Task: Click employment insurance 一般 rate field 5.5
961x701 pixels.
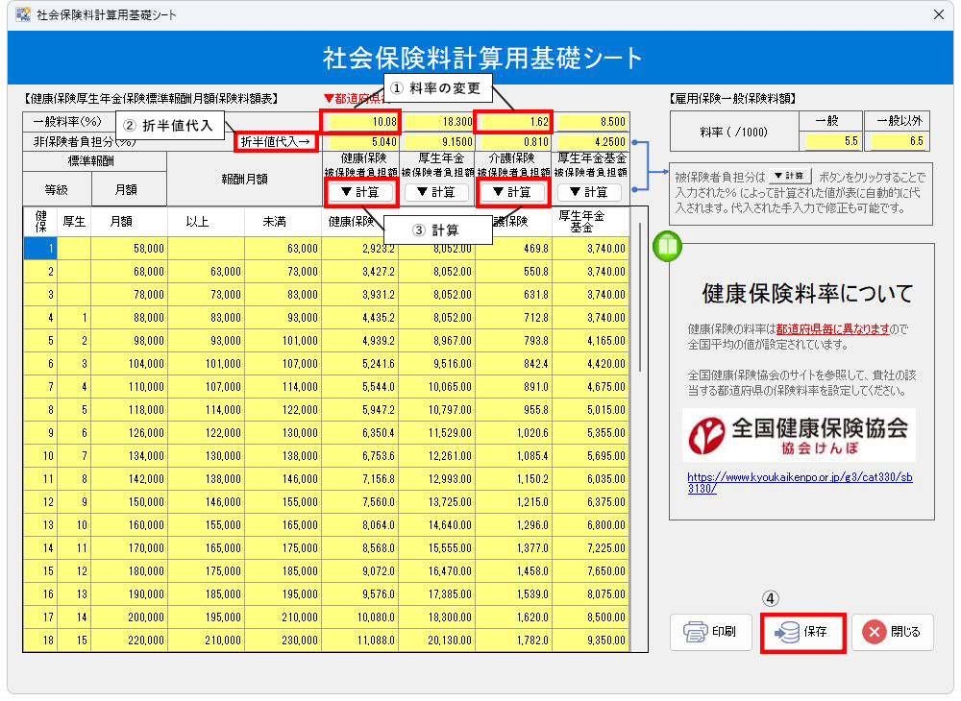Action: pyautogui.click(x=830, y=141)
